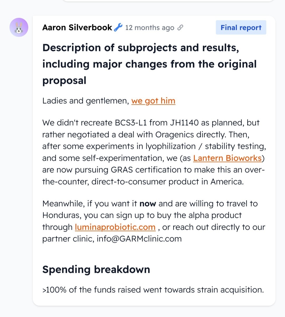Open the Lantern Bioworks link
This screenshot has height=317, width=285.
coord(227,158)
